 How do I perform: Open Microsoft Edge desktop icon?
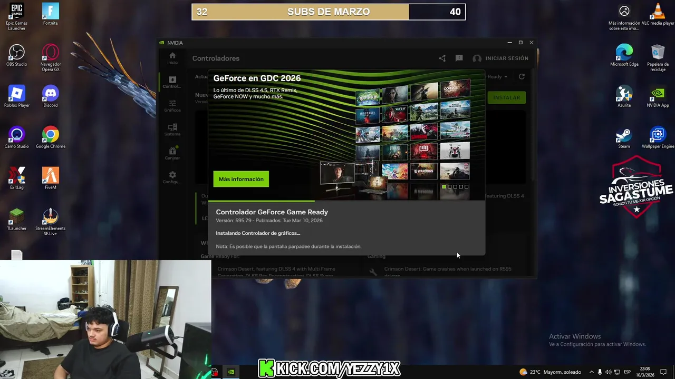pos(624,55)
